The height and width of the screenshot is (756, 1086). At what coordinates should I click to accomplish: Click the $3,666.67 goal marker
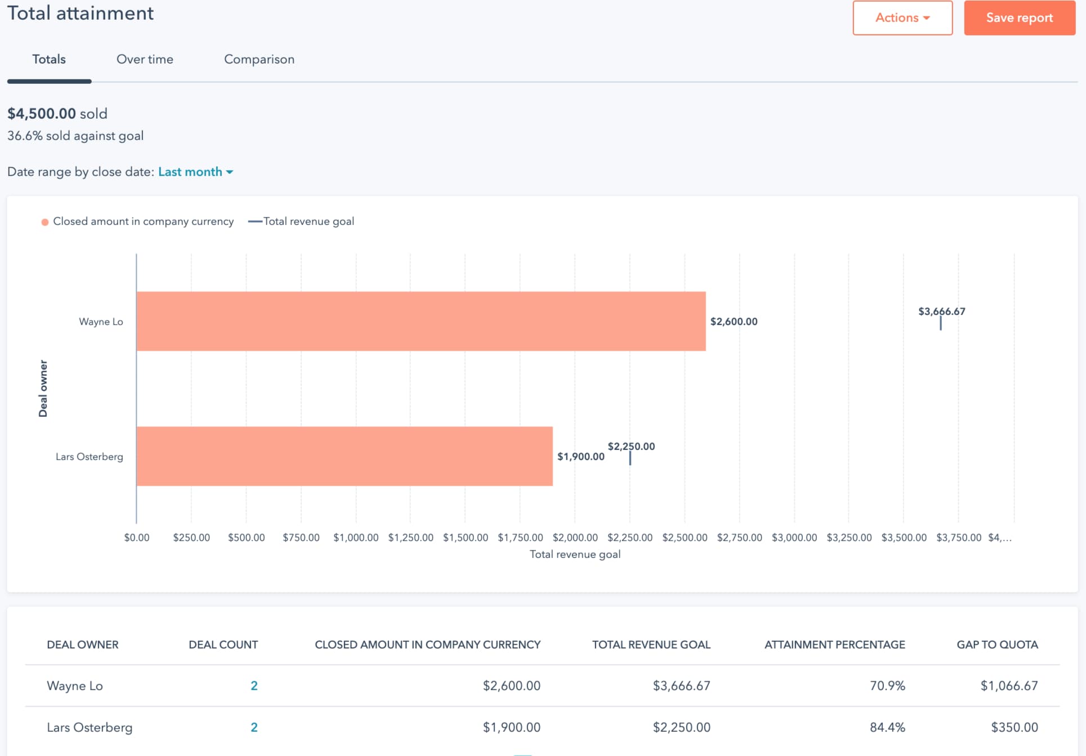point(940,323)
